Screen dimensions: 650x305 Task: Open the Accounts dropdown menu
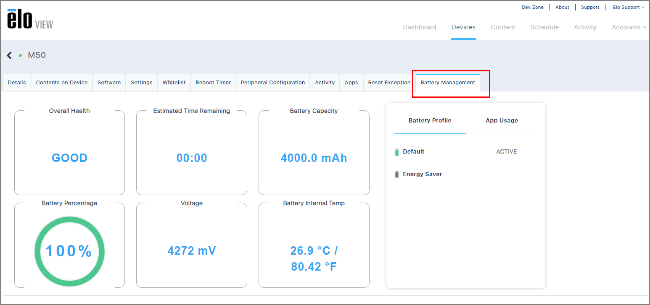[x=629, y=27]
